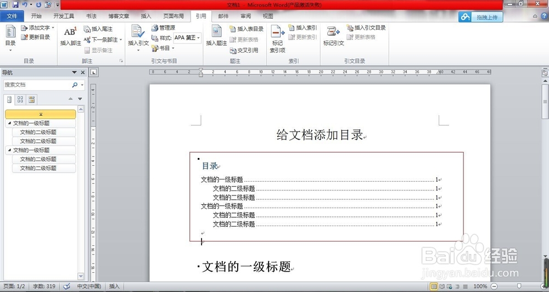Click 插入引文 insert citation
The image size is (549, 292).
138,38
